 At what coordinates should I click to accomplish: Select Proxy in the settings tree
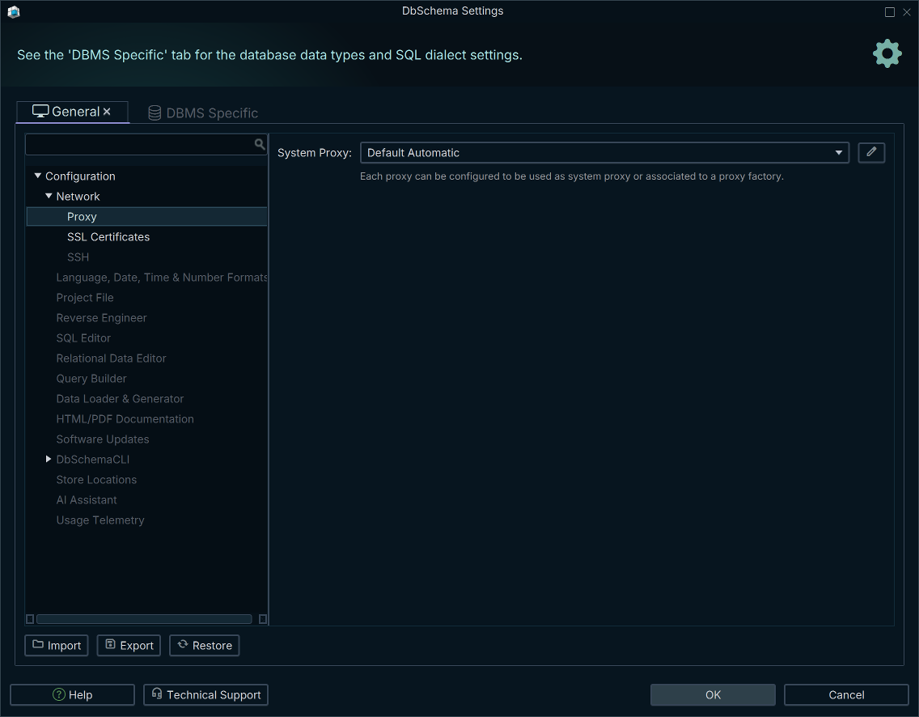click(146, 216)
